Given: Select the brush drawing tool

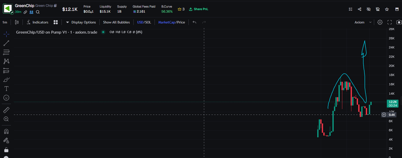Looking at the screenshot, I should pyautogui.click(x=6, y=80).
